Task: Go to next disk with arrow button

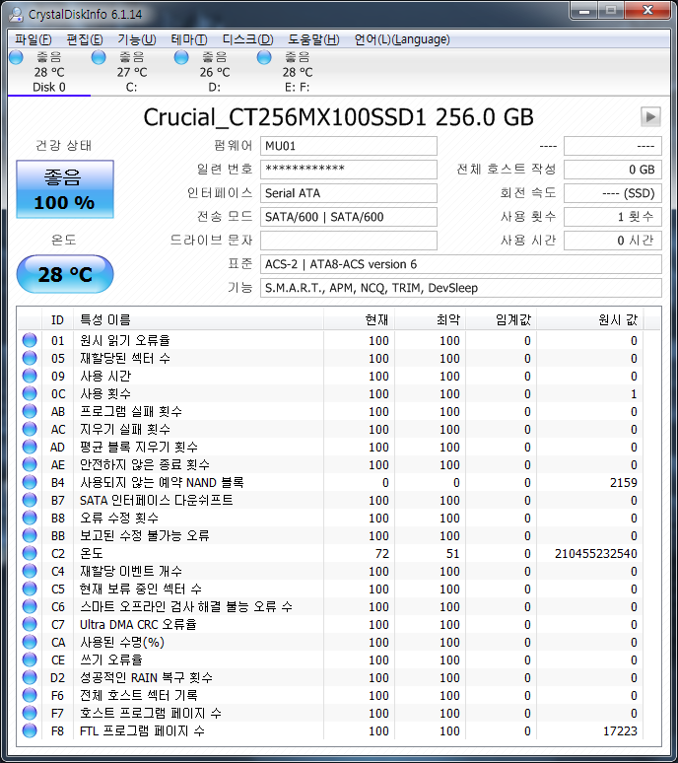Action: coord(650,116)
